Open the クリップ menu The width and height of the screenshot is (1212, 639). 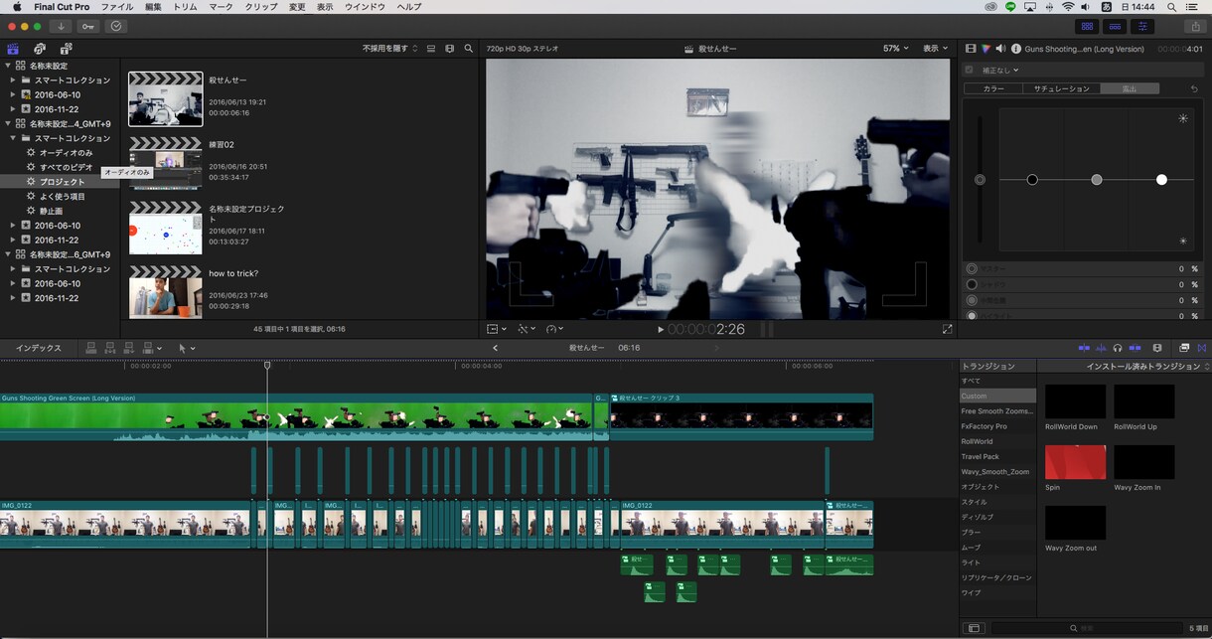[x=261, y=7]
